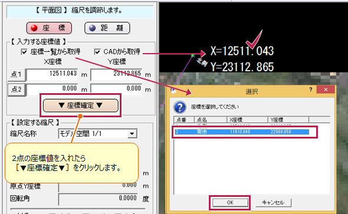The height and width of the screenshot is (214, 348).
Task: Toggle 座標一覧から取得 checkbox
Action: click(24, 52)
